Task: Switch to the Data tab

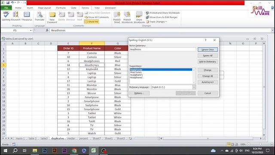Action: point(73,8)
